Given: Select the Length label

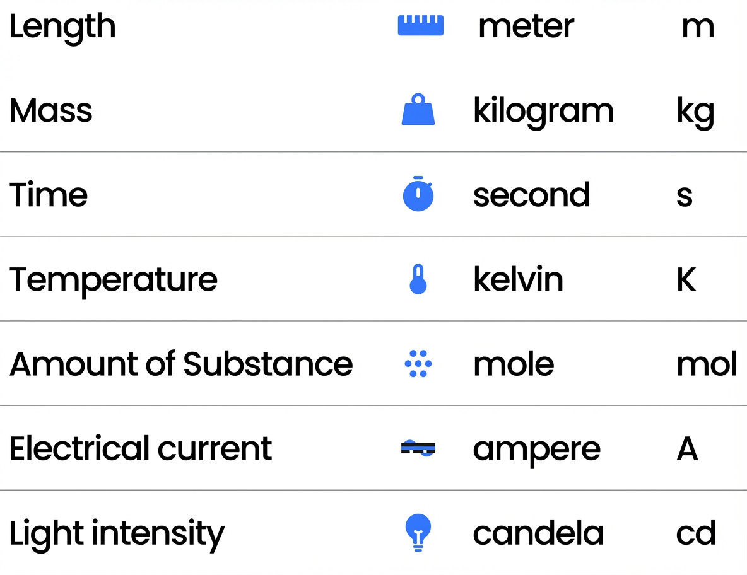Looking at the screenshot, I should point(62,27).
